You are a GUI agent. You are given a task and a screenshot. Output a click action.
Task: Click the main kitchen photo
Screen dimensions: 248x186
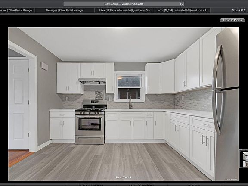coord(124,104)
